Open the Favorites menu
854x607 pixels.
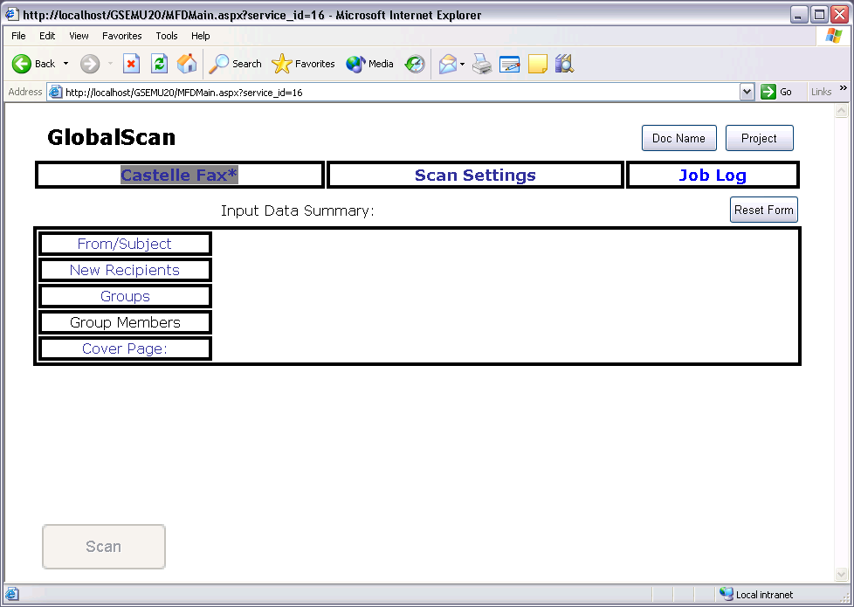pos(122,36)
